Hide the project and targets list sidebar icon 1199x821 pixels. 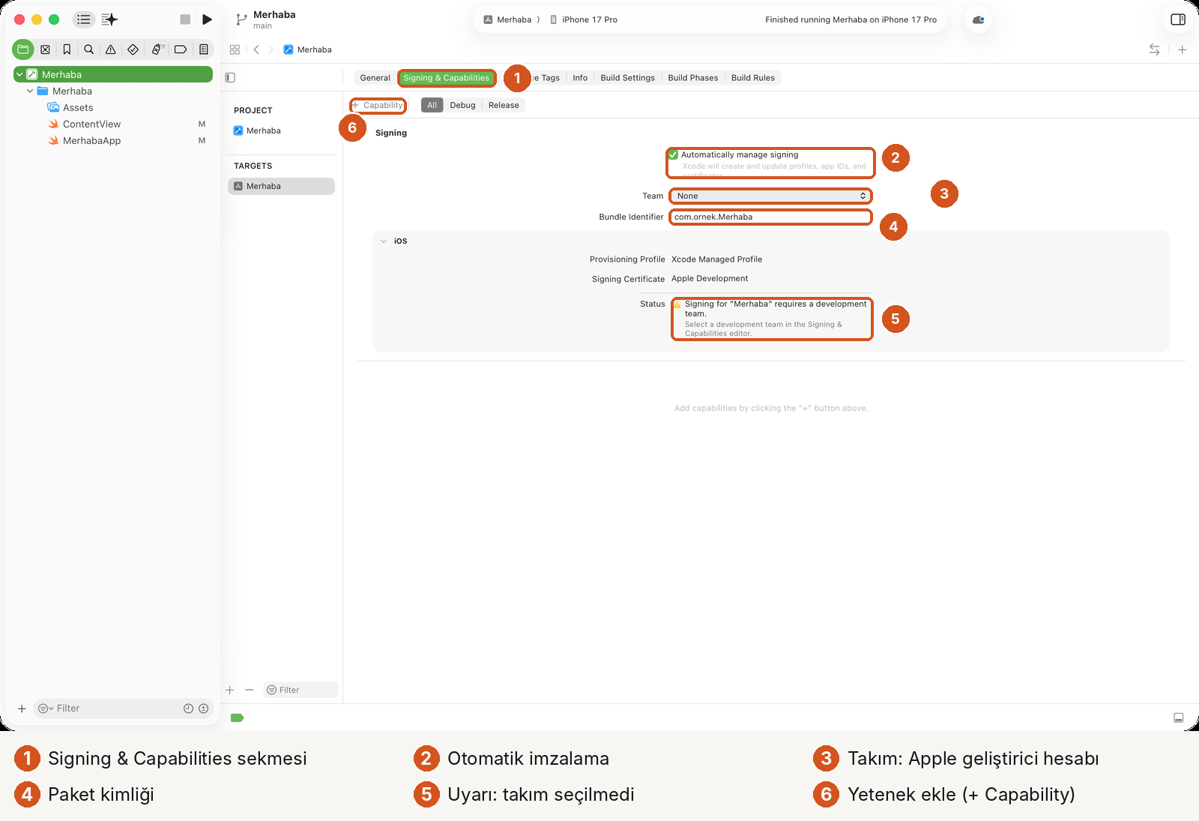230,77
